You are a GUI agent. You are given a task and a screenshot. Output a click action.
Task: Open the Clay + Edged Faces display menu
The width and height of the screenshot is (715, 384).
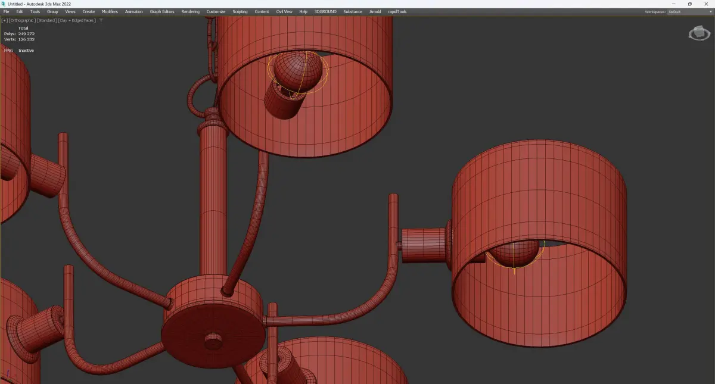pos(77,20)
